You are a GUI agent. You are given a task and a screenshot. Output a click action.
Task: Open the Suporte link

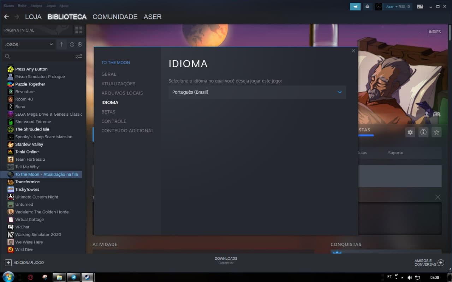pos(395,153)
